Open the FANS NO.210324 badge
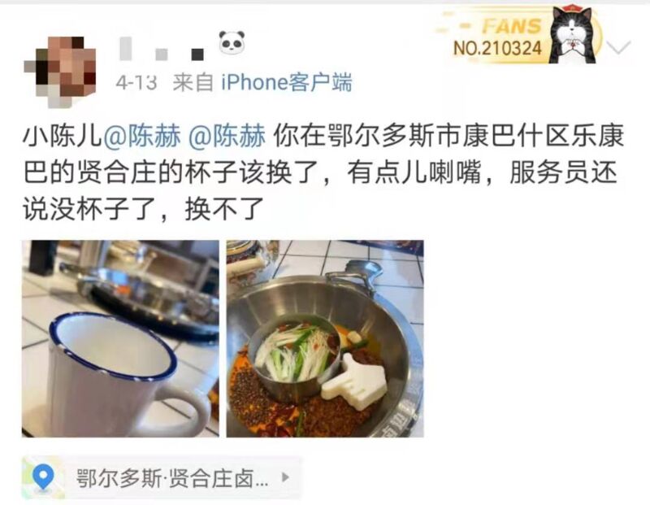Viewport: 650px width, 505px height. point(518,35)
